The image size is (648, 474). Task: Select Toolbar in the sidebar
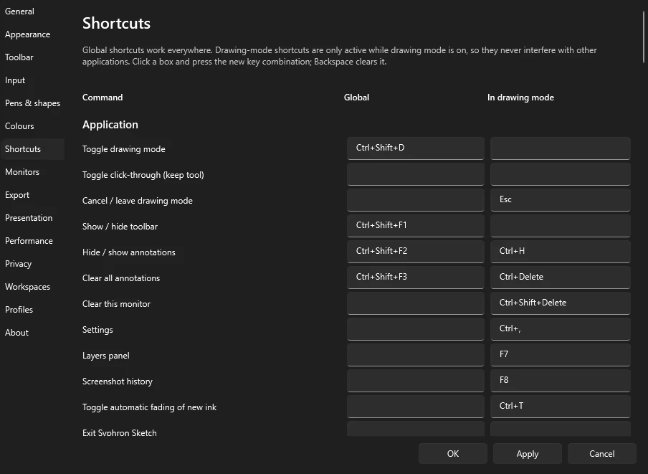(32, 57)
